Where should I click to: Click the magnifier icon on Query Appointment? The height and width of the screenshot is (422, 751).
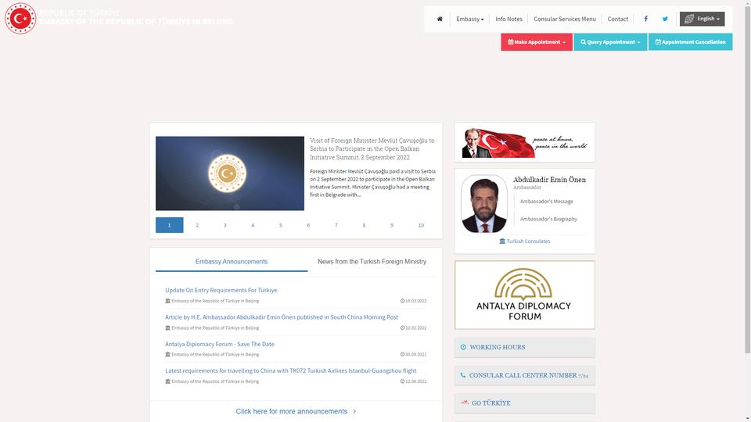(584, 42)
